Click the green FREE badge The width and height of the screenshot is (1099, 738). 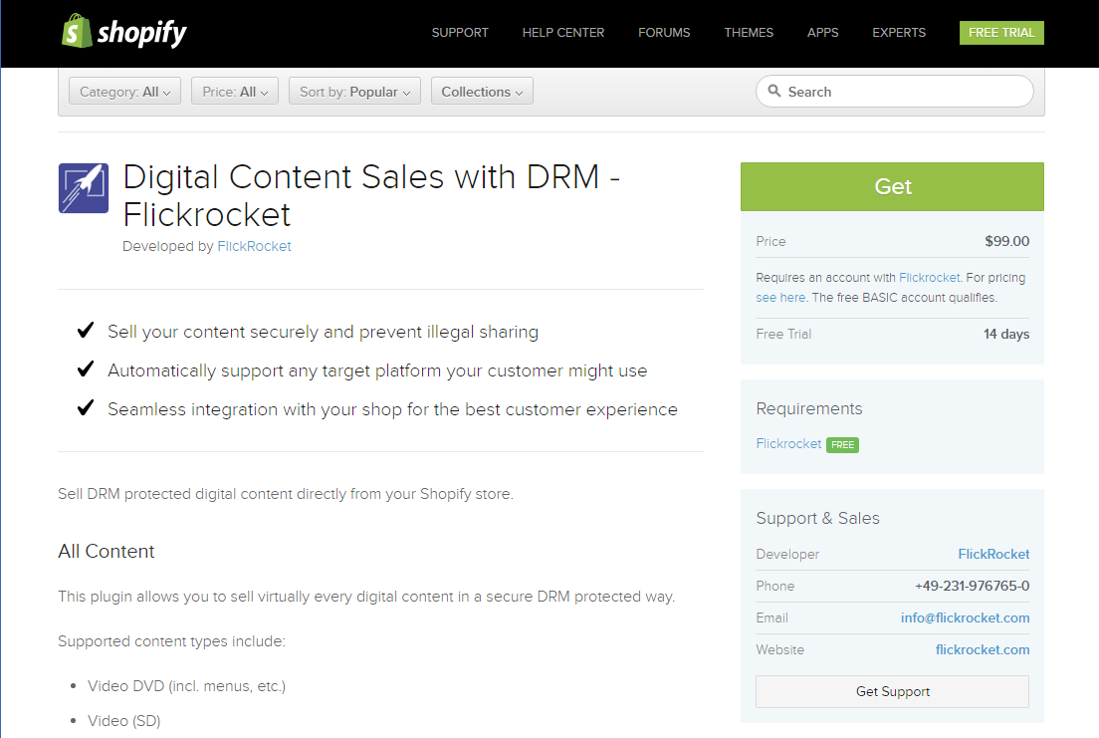(842, 444)
